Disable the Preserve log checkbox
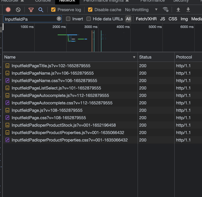Image resolution: width=202 pixels, height=197 pixels. coord(54,10)
